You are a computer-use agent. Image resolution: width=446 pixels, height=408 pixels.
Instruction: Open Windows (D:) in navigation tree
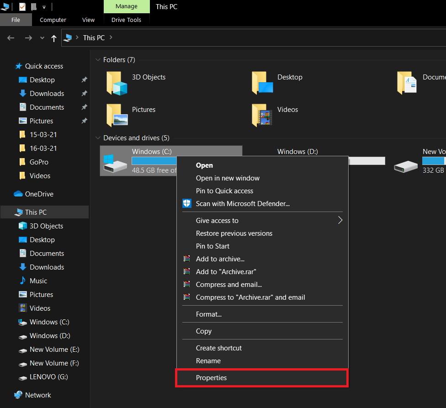(50, 336)
